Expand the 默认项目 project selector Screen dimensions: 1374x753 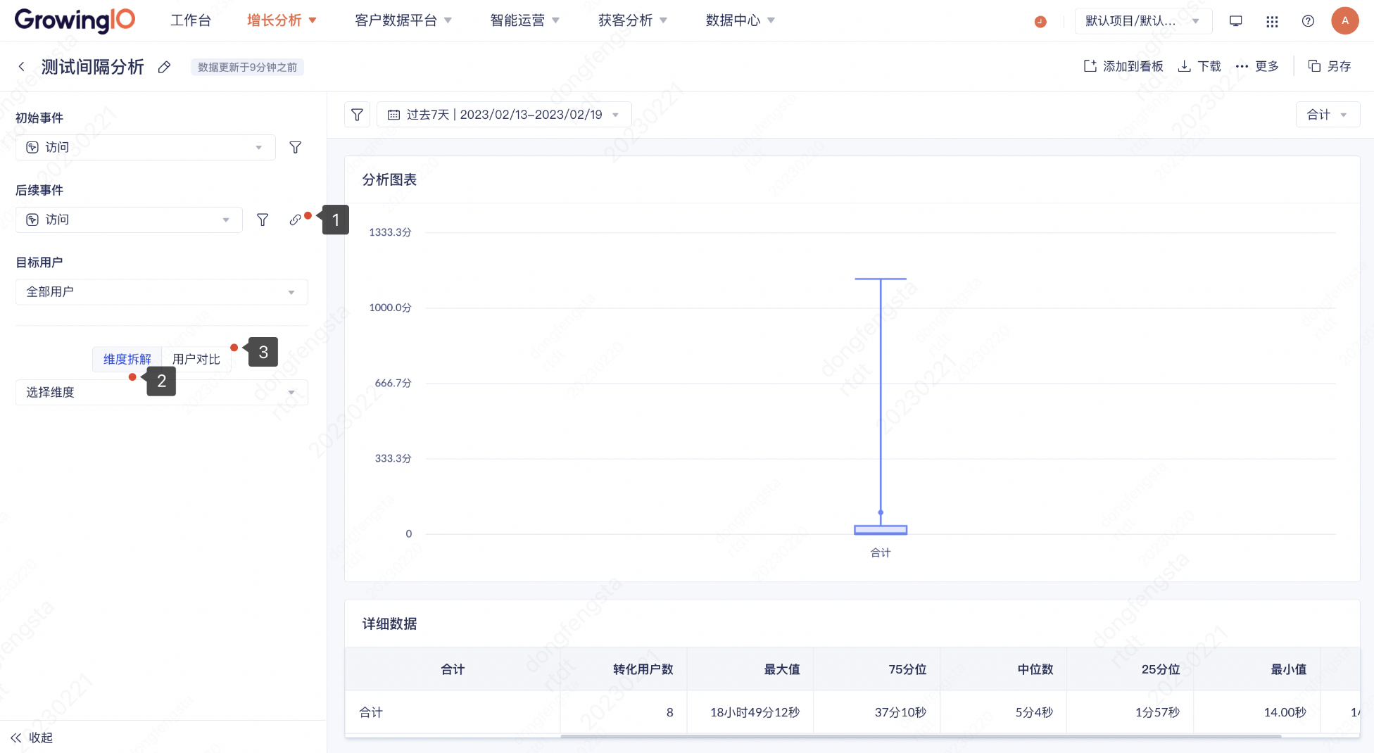[1143, 21]
